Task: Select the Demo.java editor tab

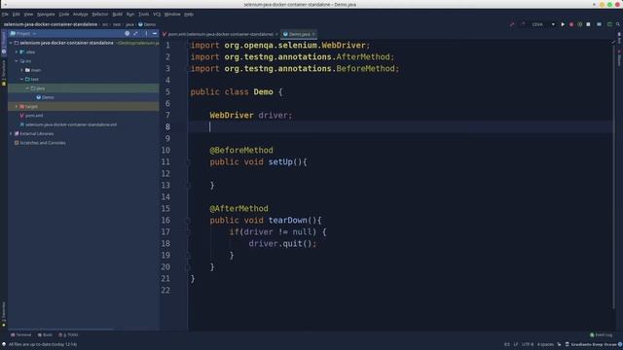Action: (299, 34)
